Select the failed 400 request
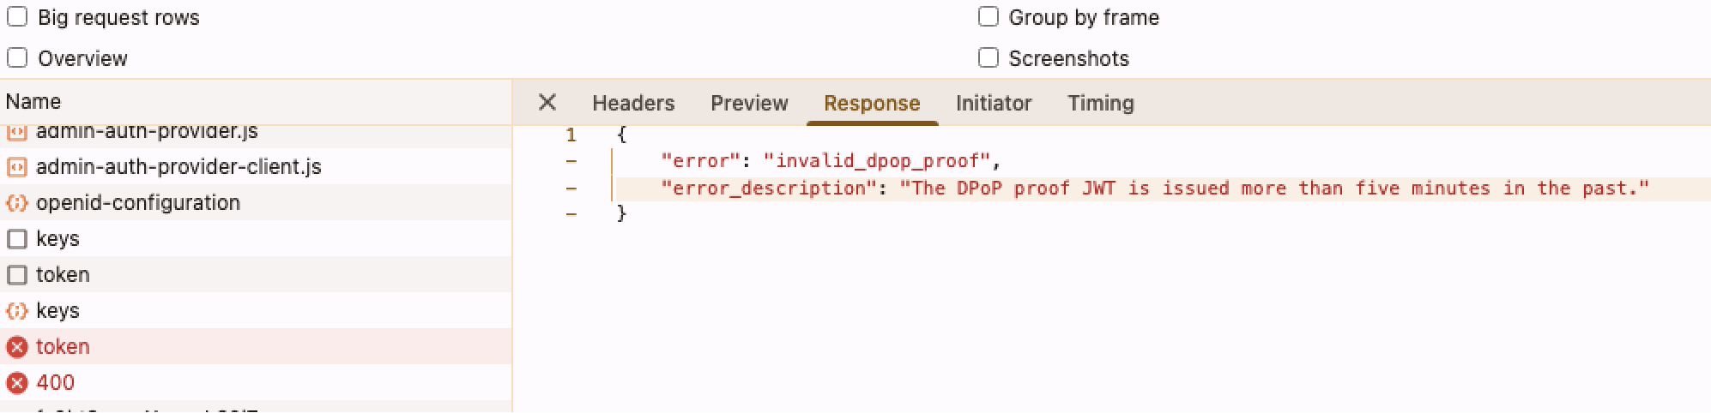The width and height of the screenshot is (1711, 413). [x=256, y=382]
